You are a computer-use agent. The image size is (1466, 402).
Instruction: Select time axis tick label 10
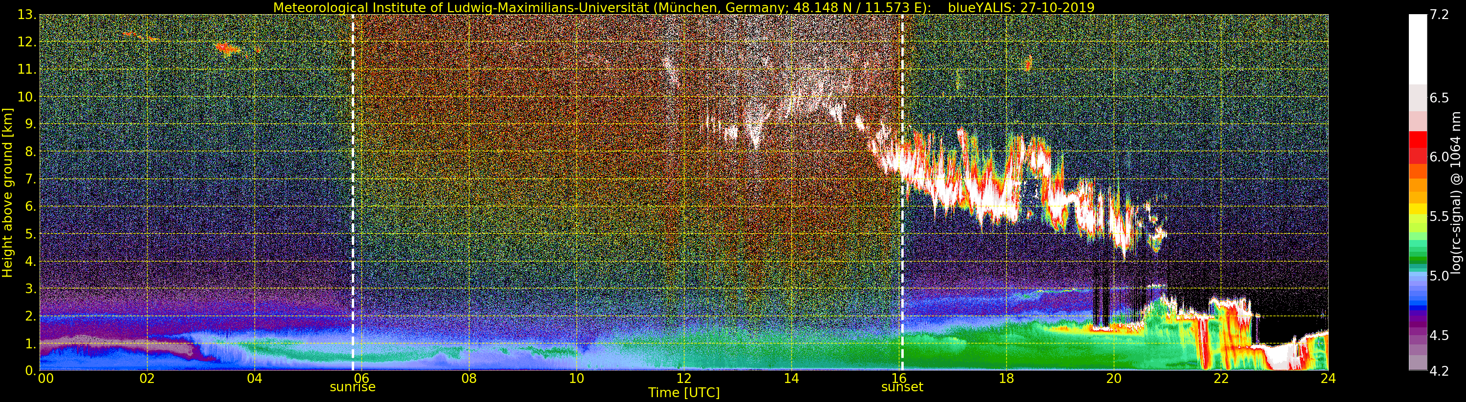click(576, 379)
